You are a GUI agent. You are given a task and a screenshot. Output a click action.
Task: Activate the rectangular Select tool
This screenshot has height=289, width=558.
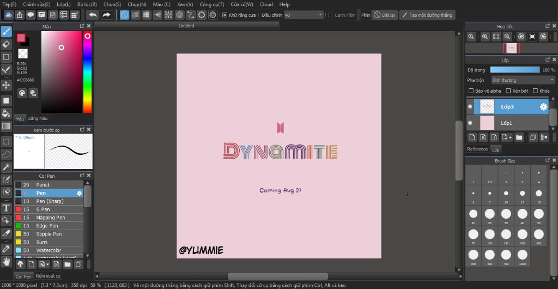[x=6, y=142]
